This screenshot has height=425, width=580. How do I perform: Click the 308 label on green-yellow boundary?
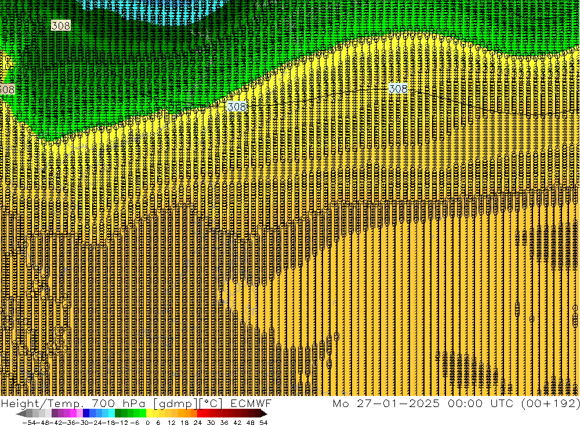click(237, 107)
